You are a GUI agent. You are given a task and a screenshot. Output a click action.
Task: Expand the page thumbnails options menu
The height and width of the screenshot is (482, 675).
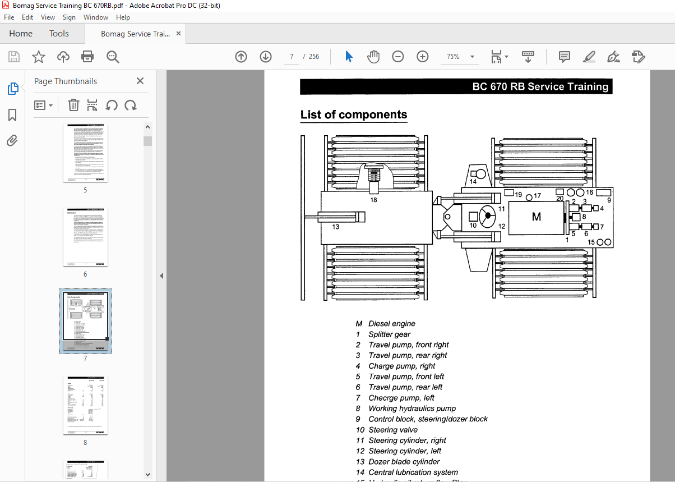[44, 105]
